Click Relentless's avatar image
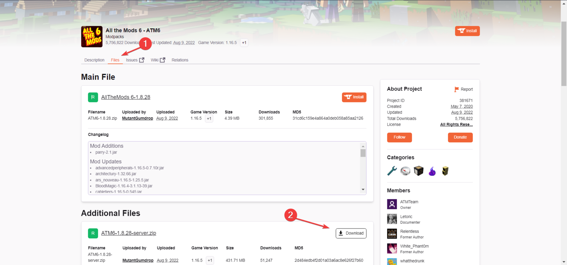Image resolution: width=567 pixels, height=265 pixels. [x=392, y=234]
